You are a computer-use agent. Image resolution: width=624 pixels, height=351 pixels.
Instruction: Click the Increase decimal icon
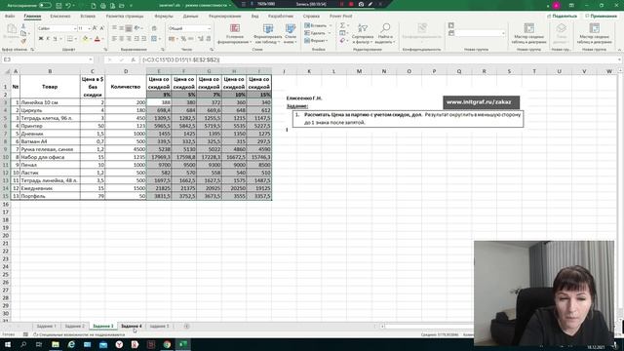coord(201,39)
